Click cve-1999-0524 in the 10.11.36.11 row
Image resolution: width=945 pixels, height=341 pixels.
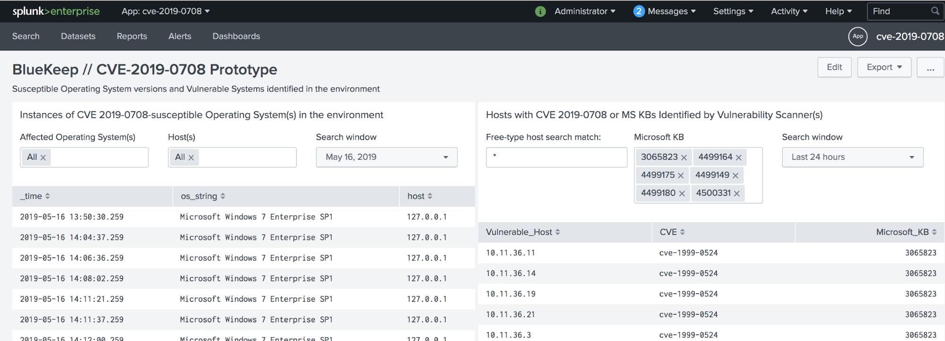coord(688,253)
